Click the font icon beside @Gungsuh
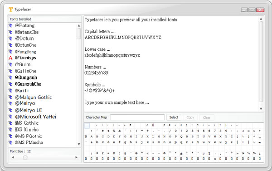 pyautogui.click(x=10, y=78)
